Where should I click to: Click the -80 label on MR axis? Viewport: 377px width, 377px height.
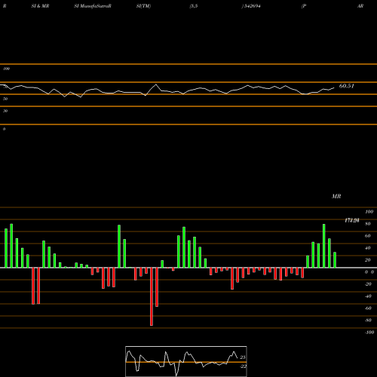coord(368,320)
